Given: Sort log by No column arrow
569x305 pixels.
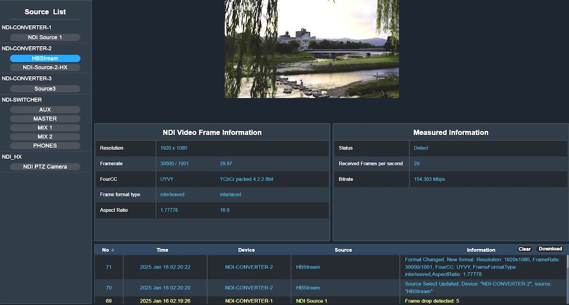Looking at the screenshot, I should 113,250.
